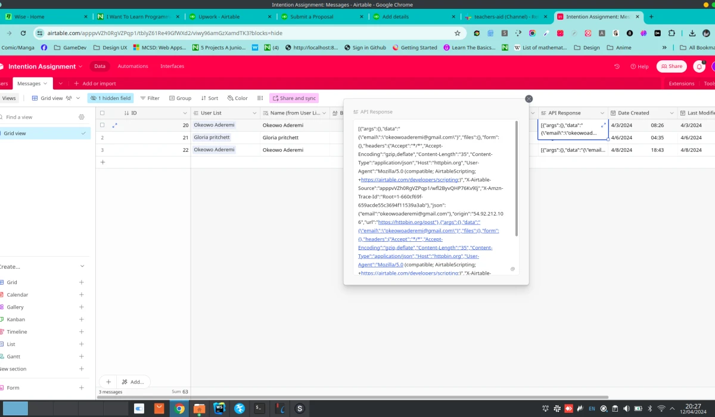Viewport: 715px width, 417px height.
Task: Click the row height icon in toolbar
Action: coord(260,98)
